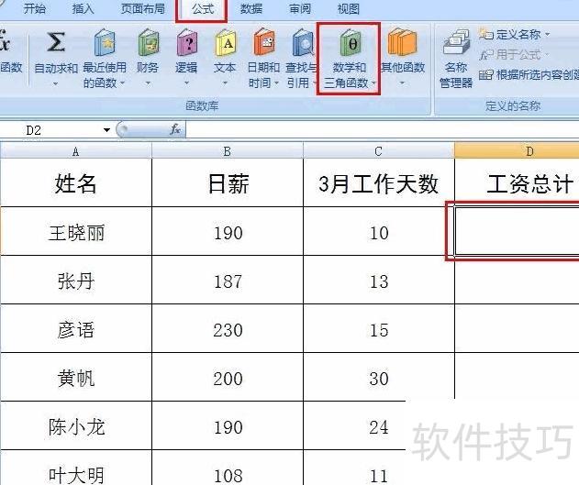Viewport: 579px width, 485px height.
Task: Open the Text (文本) functions icon
Action: [226, 42]
